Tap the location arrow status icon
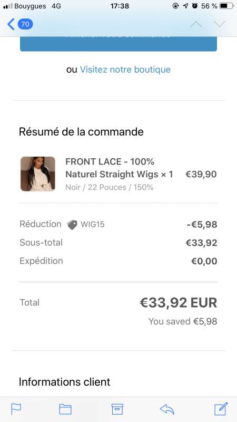237x422 pixels. [185, 6]
